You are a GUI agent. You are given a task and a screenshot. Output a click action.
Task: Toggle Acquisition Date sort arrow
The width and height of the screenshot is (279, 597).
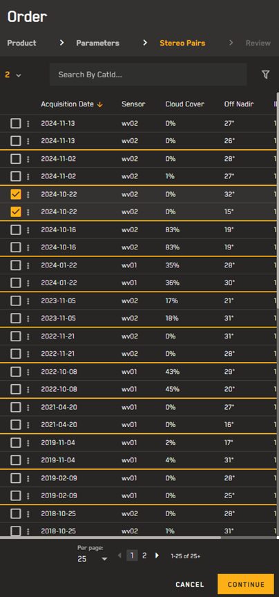[99, 104]
